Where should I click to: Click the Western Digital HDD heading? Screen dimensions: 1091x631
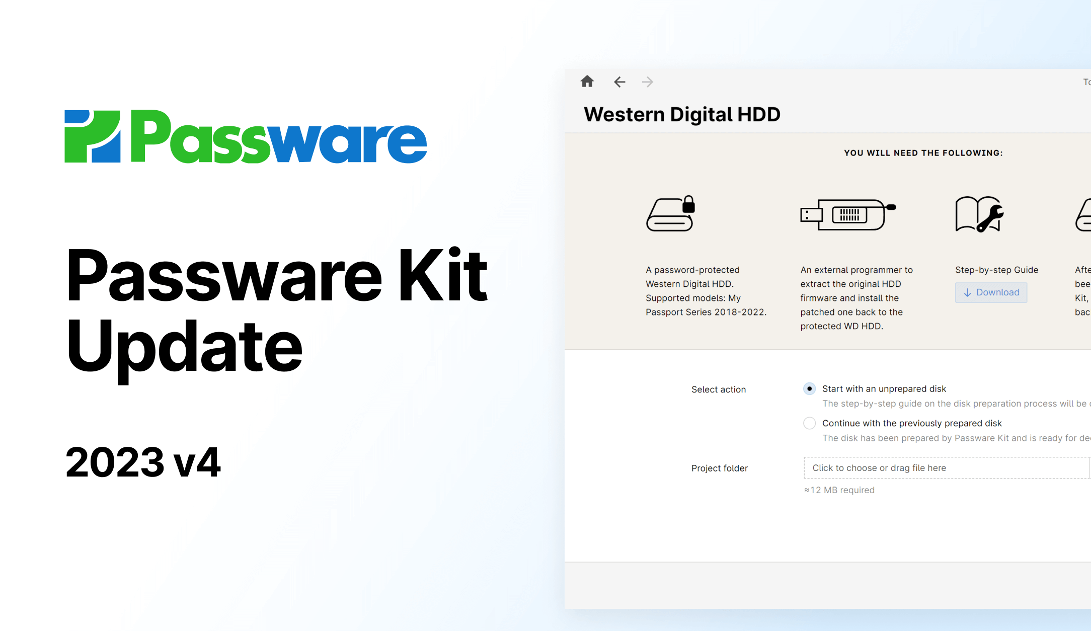point(682,114)
